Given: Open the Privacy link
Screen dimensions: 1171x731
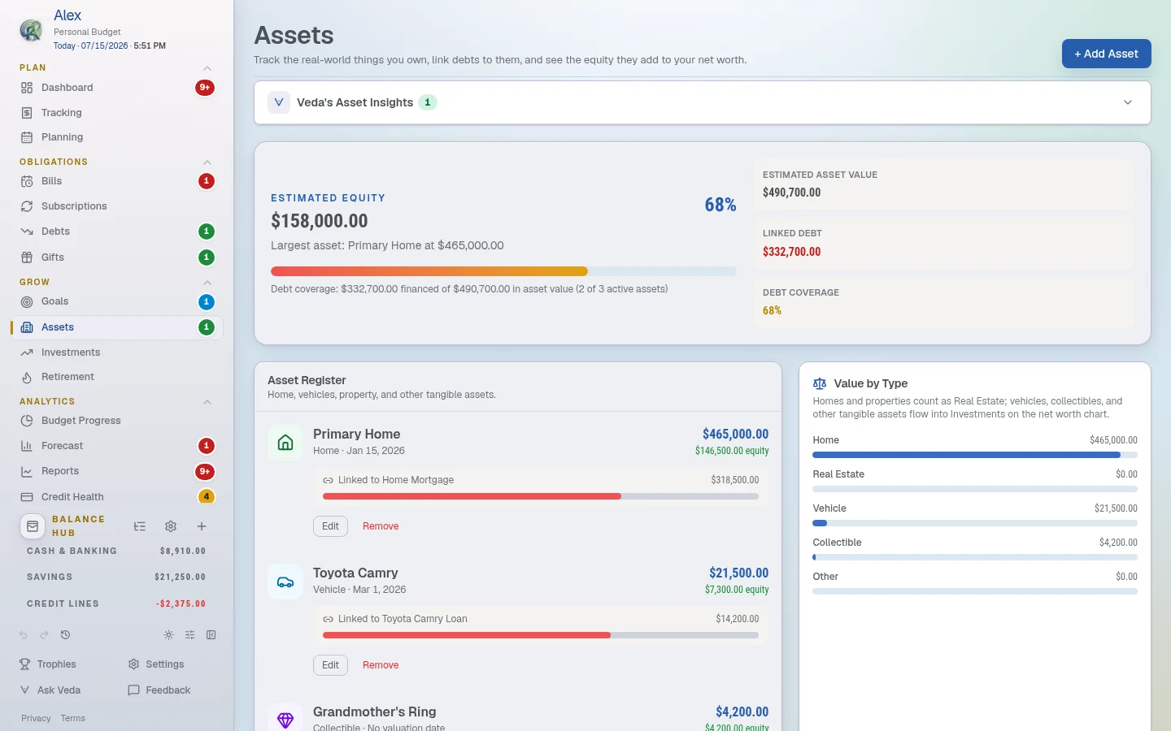Looking at the screenshot, I should [x=36, y=718].
